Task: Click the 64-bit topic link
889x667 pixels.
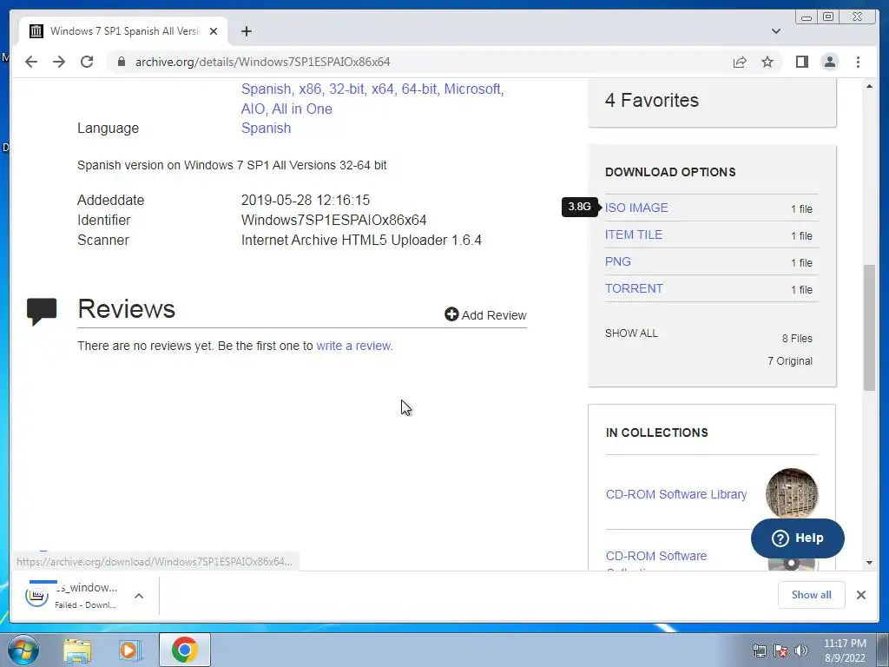Action: (419, 89)
